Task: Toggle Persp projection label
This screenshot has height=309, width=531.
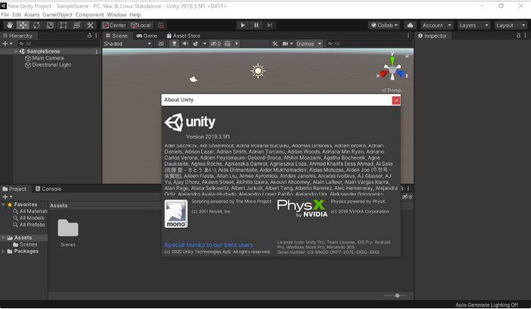Action: coord(392,90)
